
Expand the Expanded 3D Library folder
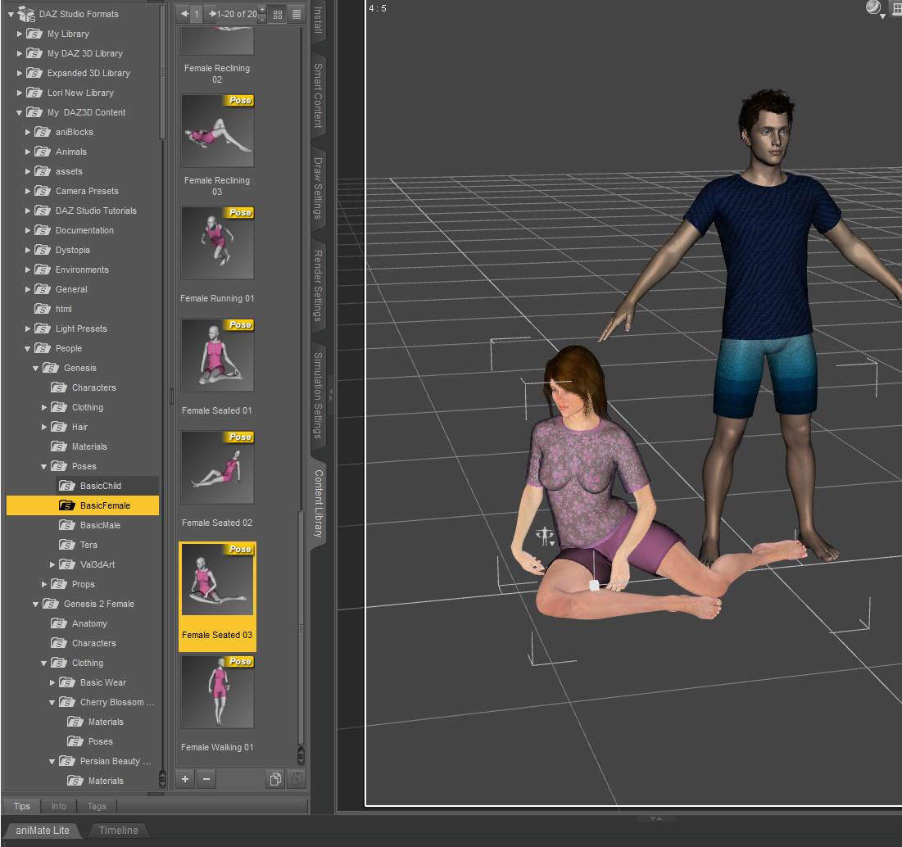tap(20, 73)
